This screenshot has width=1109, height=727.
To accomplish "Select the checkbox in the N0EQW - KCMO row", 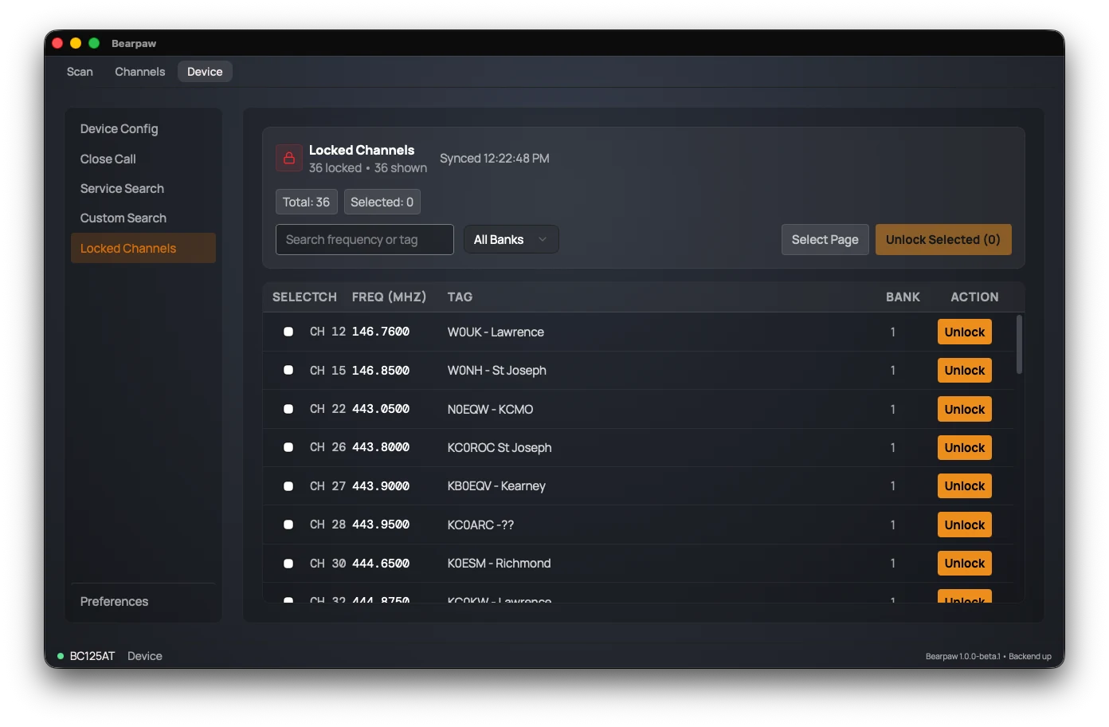I will (288, 409).
